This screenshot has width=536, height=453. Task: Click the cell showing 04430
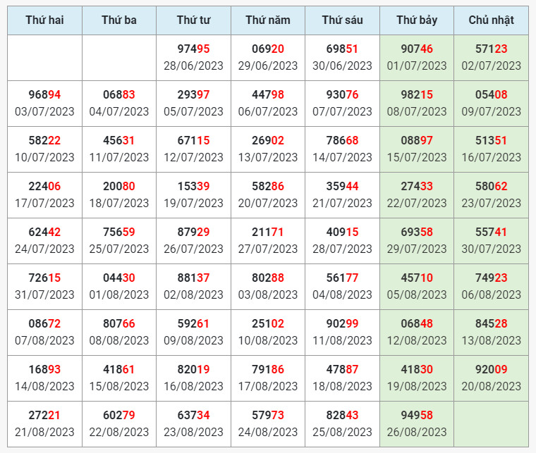(x=119, y=287)
